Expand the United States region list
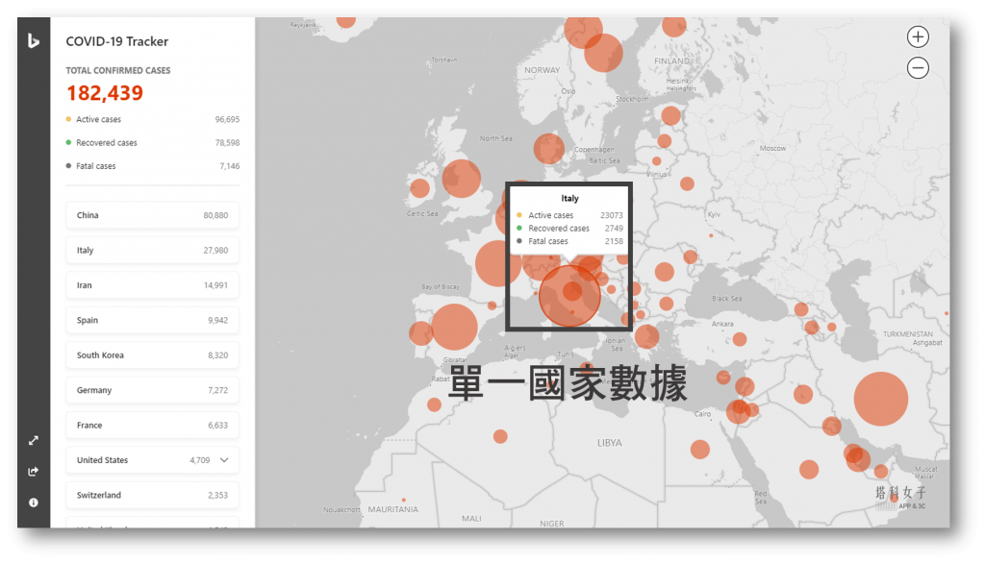 point(225,460)
